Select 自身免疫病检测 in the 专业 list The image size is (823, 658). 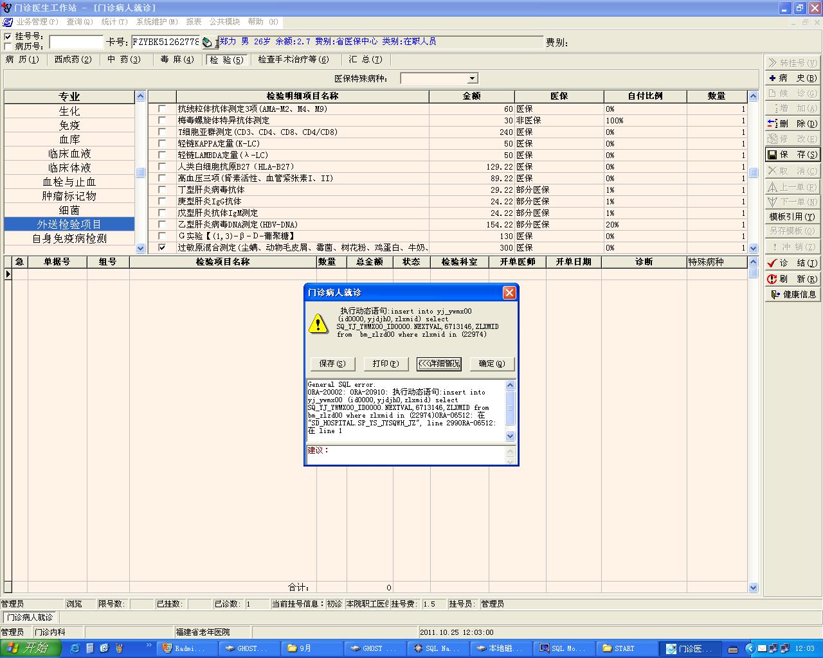pyautogui.click(x=69, y=238)
